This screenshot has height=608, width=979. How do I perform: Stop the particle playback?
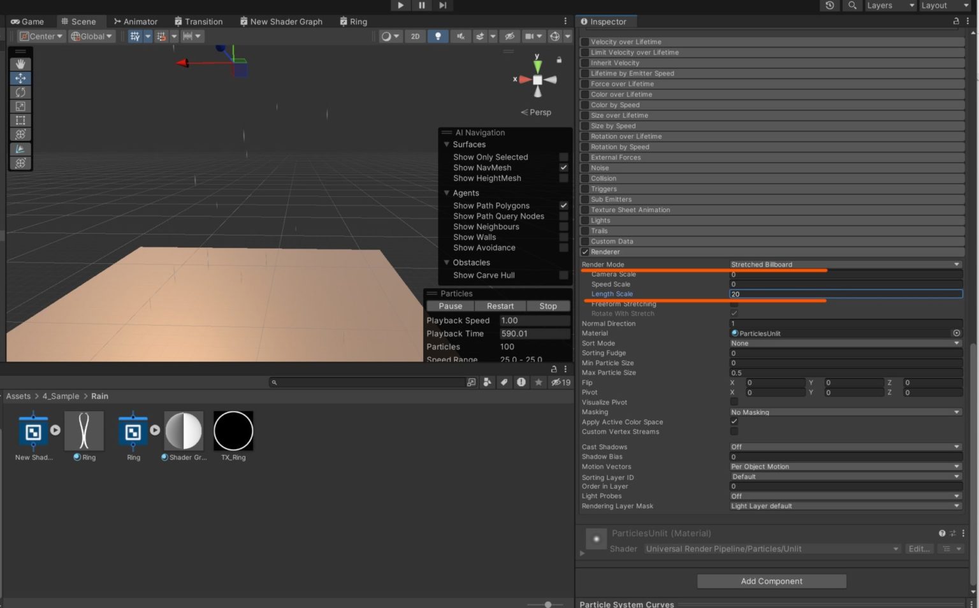pos(548,306)
